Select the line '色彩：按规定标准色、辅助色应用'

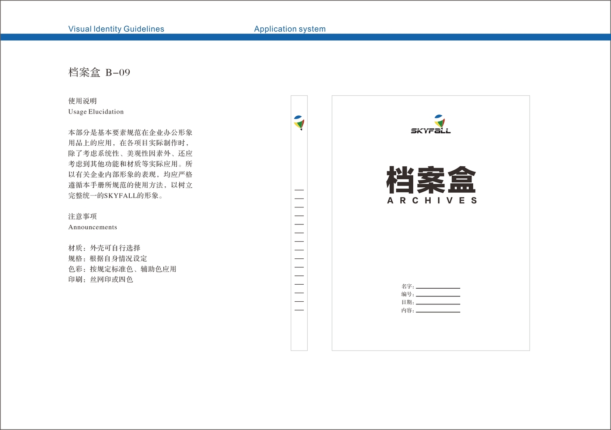pyautogui.click(x=122, y=269)
